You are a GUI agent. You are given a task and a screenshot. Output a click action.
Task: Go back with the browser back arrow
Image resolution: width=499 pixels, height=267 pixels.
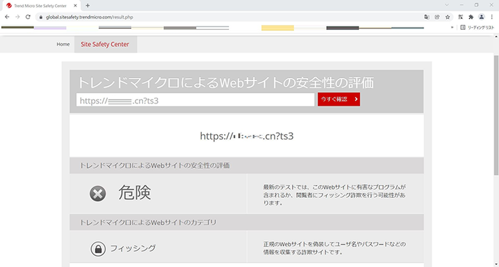pyautogui.click(x=7, y=17)
